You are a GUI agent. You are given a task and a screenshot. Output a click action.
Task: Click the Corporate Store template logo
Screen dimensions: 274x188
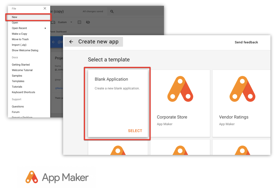tap(180, 89)
